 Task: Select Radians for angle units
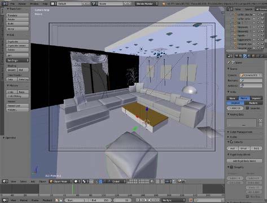(x=253, y=103)
